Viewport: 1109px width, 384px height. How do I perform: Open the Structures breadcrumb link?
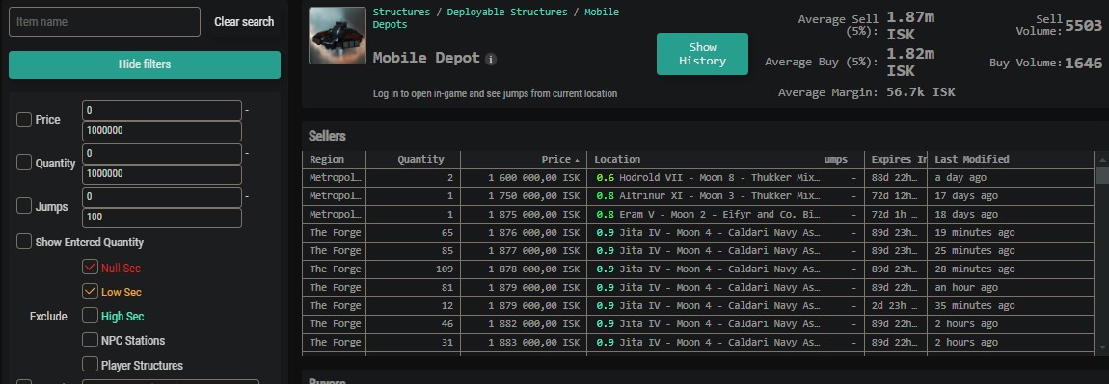click(401, 12)
